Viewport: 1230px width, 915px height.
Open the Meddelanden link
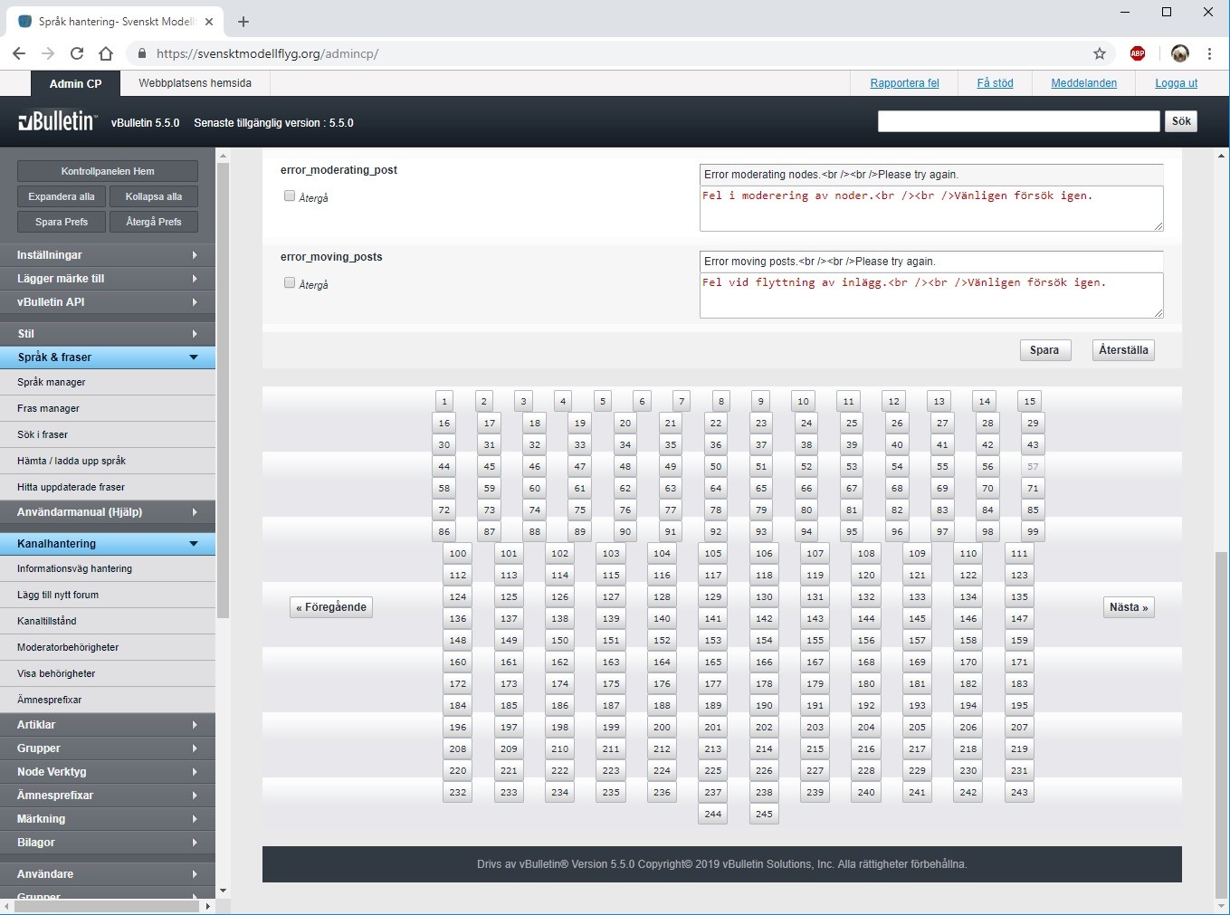click(1083, 83)
